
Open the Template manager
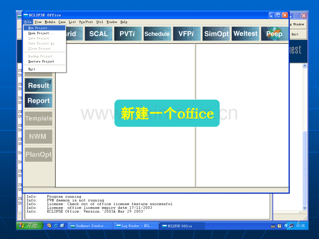pos(38,118)
